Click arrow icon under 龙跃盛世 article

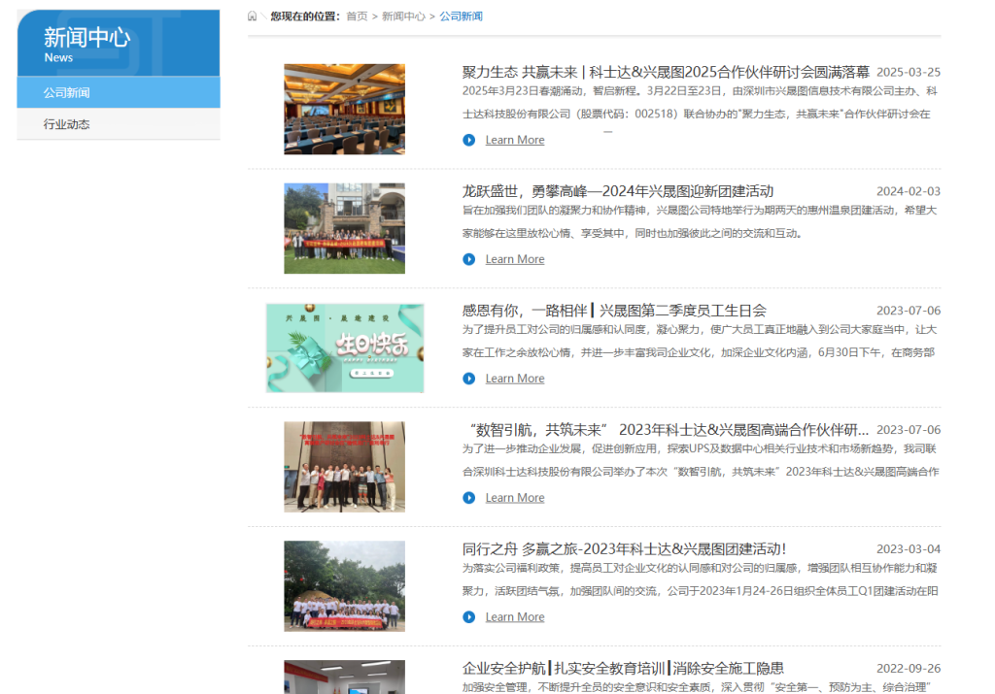(469, 259)
